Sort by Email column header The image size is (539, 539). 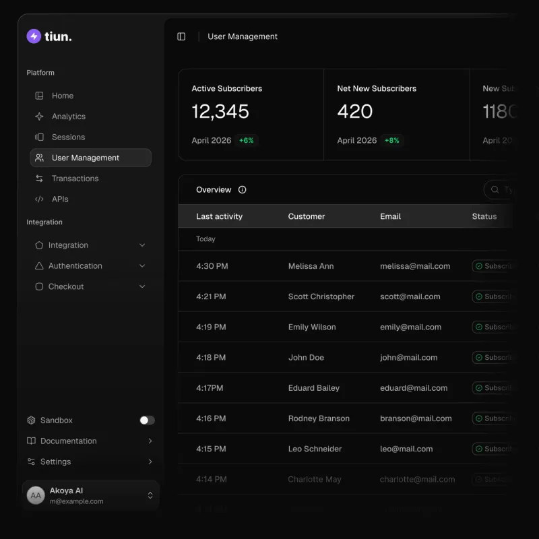click(390, 216)
